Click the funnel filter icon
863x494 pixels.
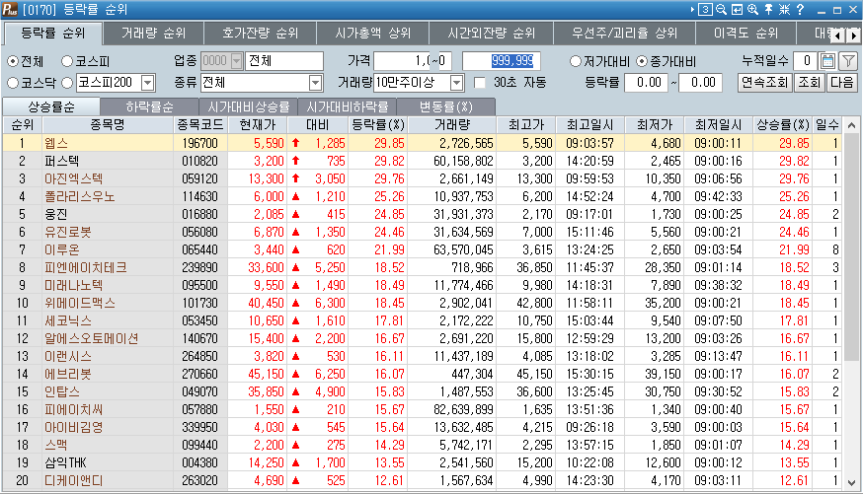point(849,61)
